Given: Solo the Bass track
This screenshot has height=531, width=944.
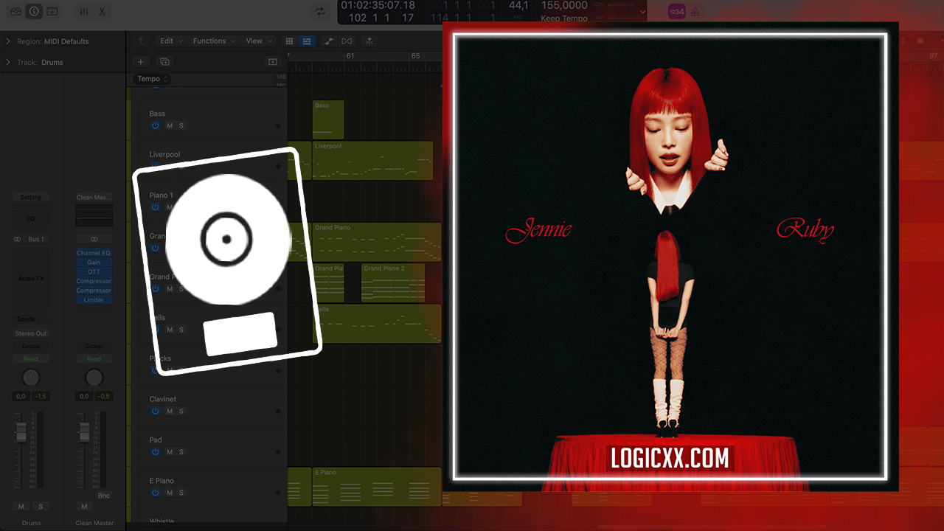Looking at the screenshot, I should point(181,126).
